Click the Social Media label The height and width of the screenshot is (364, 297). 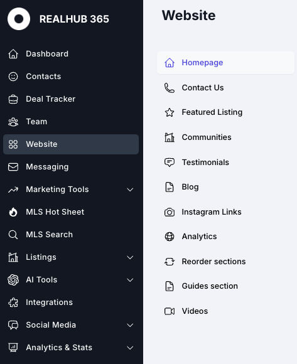pyautogui.click(x=51, y=325)
